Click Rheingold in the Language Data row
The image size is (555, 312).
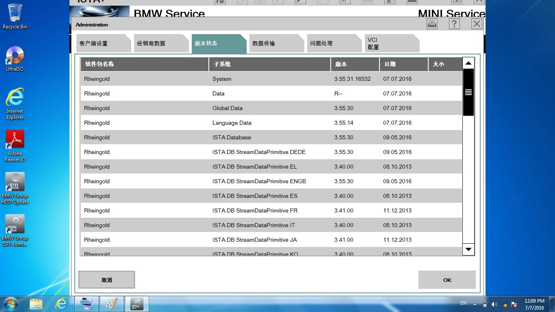97,123
